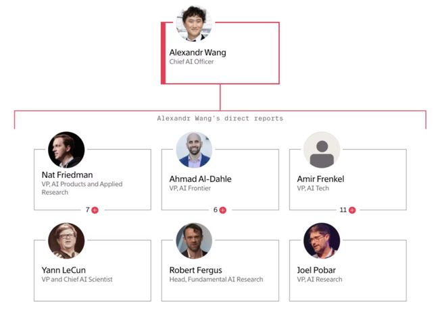Open Nat Friedman's name link
The image size is (446, 310).
67,175
